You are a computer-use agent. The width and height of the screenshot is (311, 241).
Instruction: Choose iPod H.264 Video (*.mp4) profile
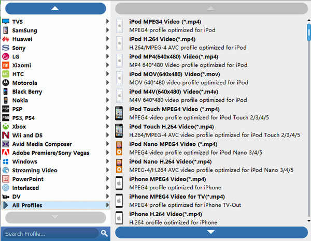click(x=162, y=39)
